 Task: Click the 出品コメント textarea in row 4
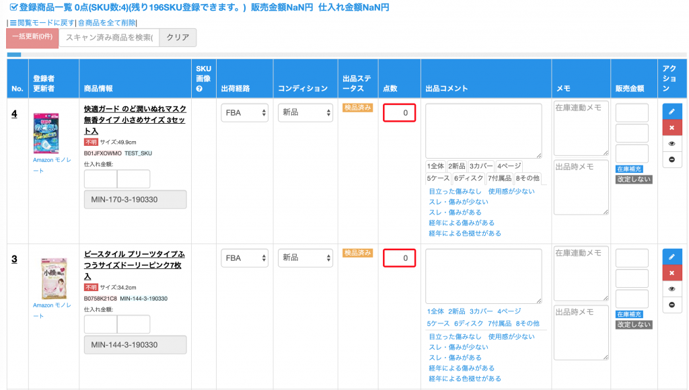point(483,131)
